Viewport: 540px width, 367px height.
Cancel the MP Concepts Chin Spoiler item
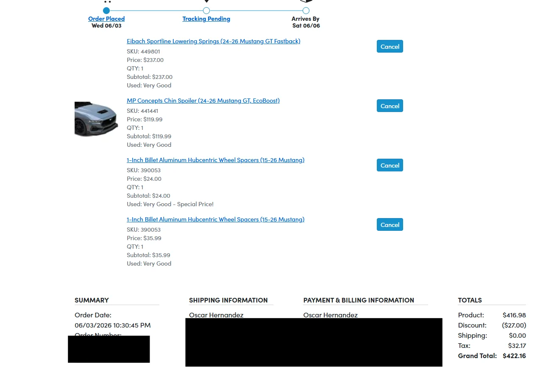390,106
